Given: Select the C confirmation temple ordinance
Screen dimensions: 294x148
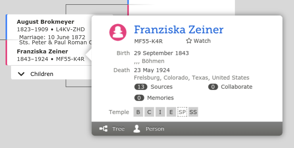Looking at the screenshot, I should [x=149, y=112].
